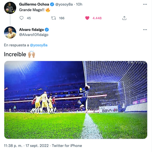This screenshot has width=152, height=152.
Task: Click the 166 retweet count
Action: (62, 18)
